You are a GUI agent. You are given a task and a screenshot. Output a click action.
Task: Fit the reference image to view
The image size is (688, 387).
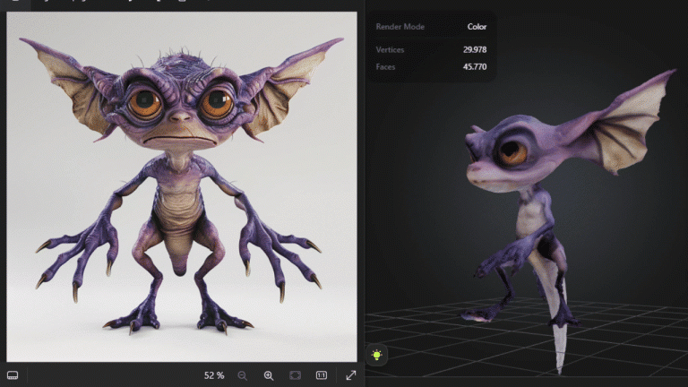click(296, 375)
